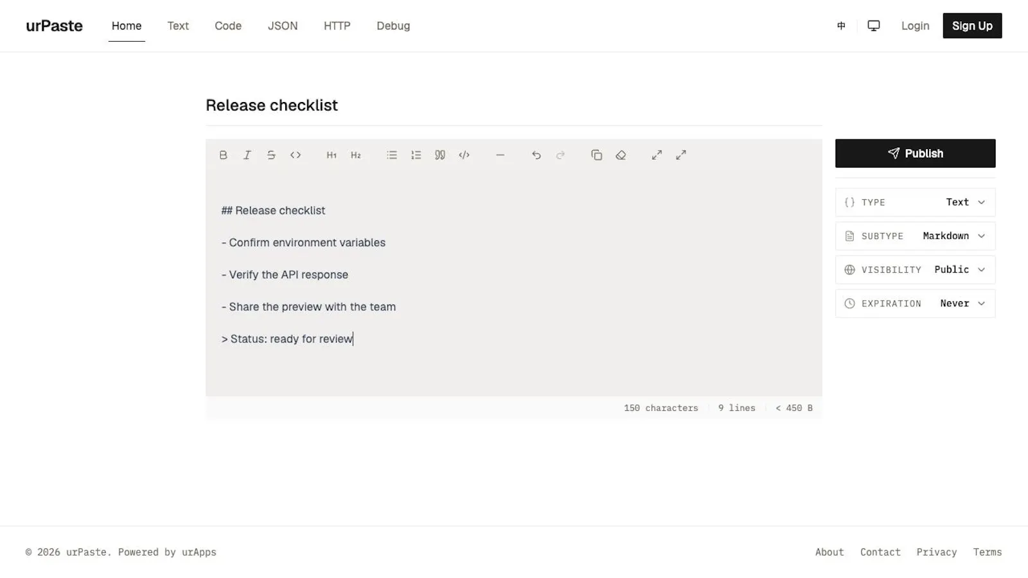
Task: Click the '## Release checklist' line in the editor
Action: (274, 211)
